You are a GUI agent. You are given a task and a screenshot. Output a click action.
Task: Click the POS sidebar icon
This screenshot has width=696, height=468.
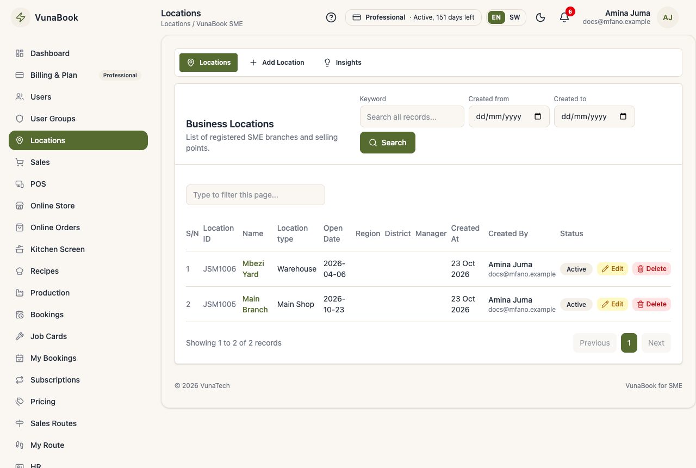pos(20,184)
